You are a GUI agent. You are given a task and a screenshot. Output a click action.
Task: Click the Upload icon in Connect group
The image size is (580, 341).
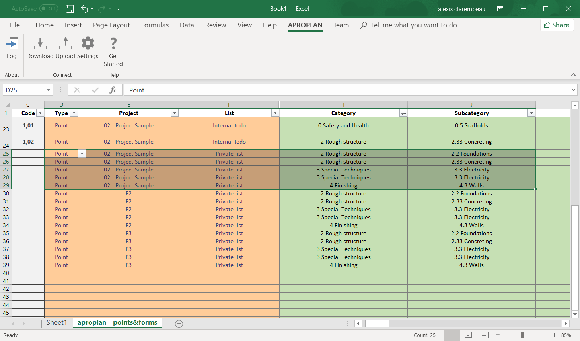click(65, 48)
